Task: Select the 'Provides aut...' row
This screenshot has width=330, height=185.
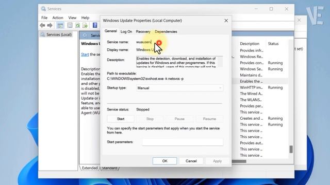Action: (x=260, y=143)
